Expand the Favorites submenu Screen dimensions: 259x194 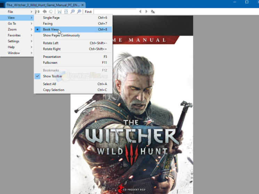tap(17, 35)
